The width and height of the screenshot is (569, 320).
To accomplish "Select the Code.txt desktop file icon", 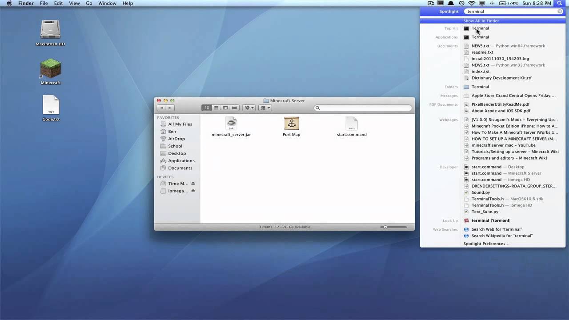I will click(51, 105).
